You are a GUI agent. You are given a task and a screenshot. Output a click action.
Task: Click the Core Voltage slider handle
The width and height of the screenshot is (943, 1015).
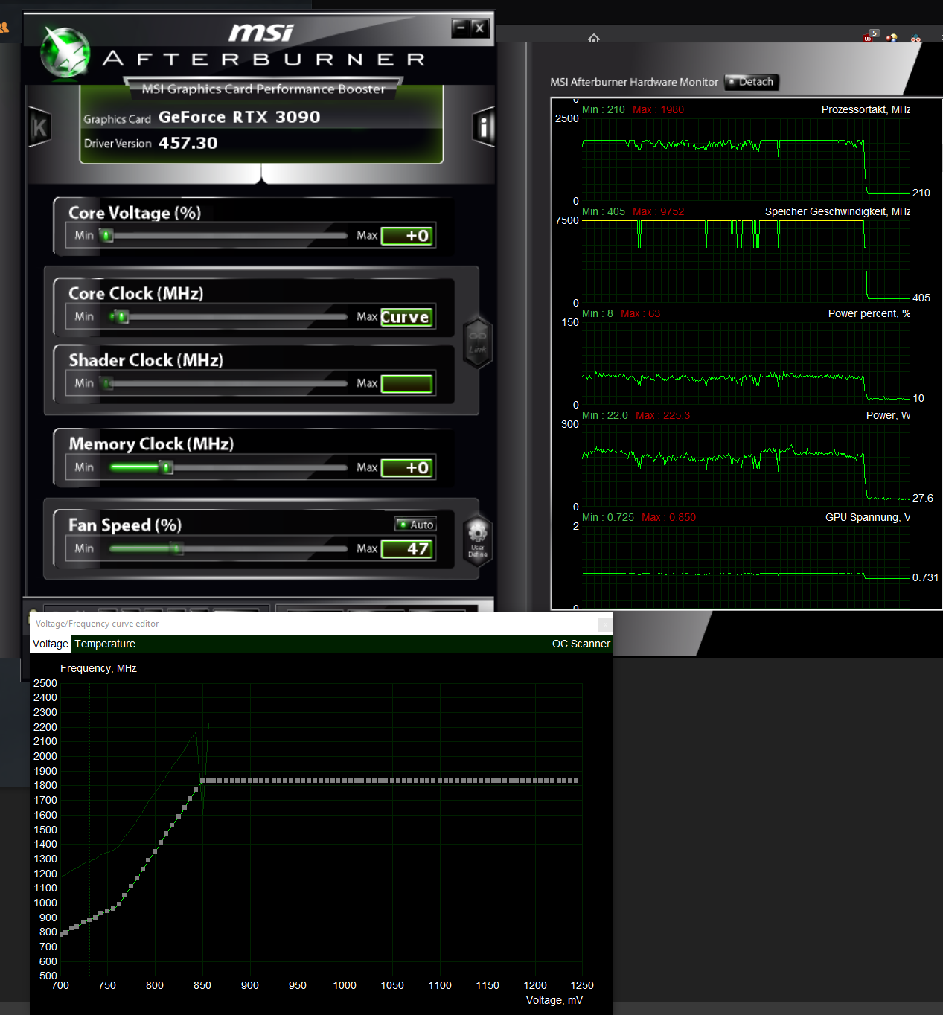(106, 235)
